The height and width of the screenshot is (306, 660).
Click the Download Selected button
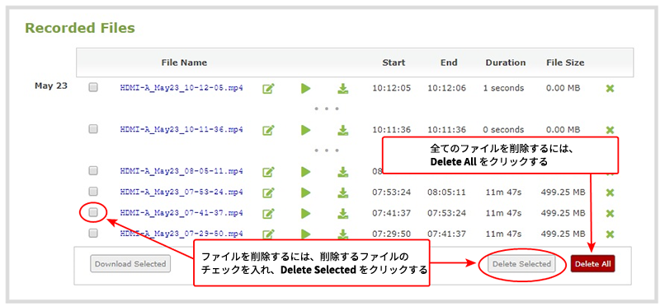pos(130,264)
